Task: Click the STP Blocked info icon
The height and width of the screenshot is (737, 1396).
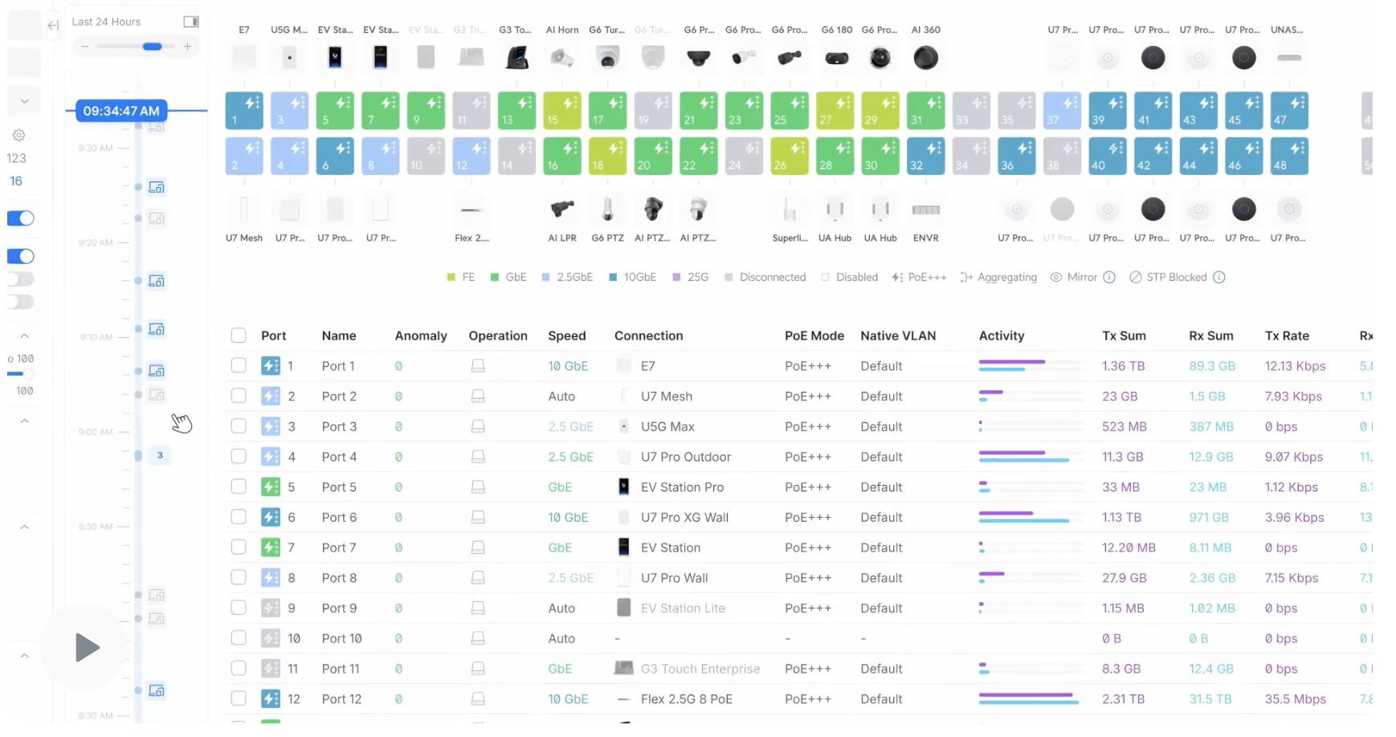Action: pyautogui.click(x=1218, y=278)
